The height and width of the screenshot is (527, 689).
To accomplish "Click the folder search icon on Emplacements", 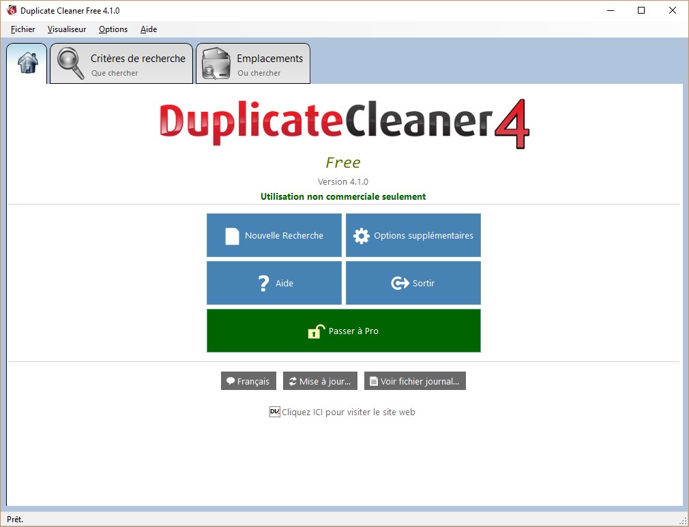I will (216, 63).
